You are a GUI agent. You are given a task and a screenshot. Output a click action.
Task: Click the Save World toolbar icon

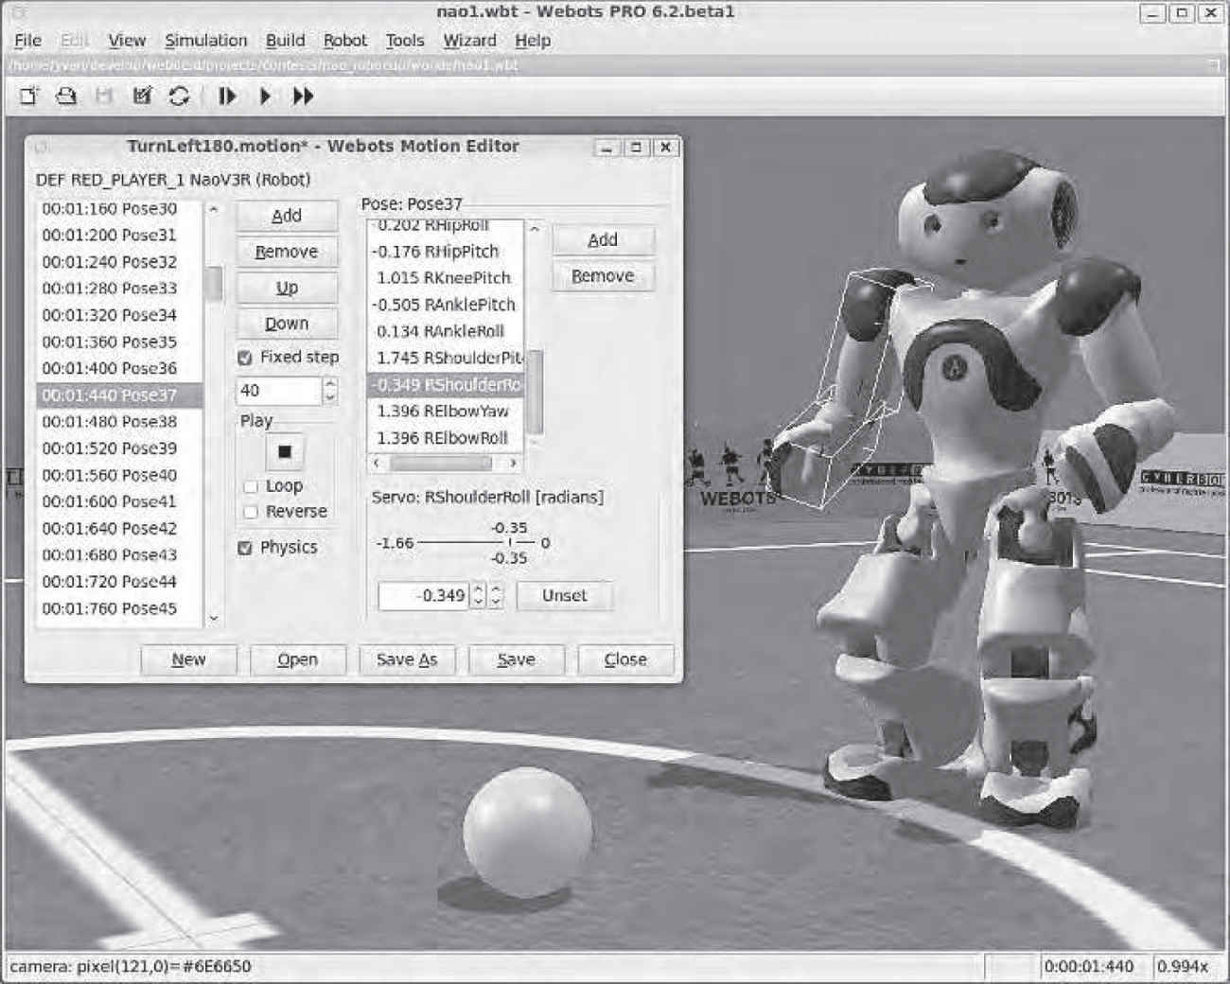(104, 96)
